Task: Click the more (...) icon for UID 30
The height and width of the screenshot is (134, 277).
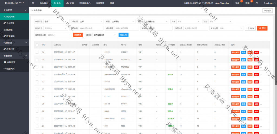Action: (x=261, y=97)
